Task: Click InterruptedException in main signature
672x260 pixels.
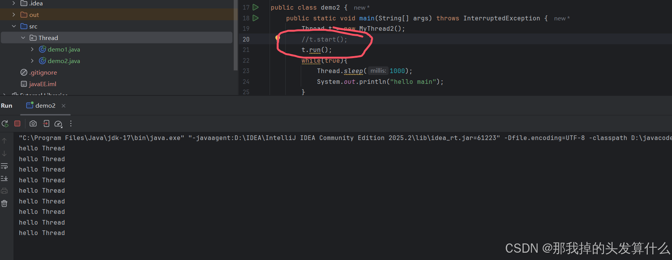Action: [502, 18]
